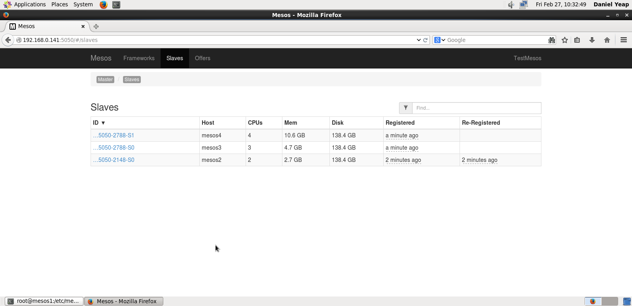
Task: Click the Firefox launcher in top panel
Action: [104, 5]
